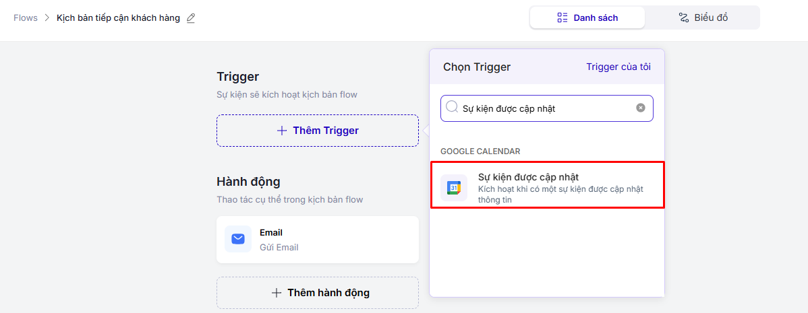The width and height of the screenshot is (808, 313).
Task: Click the list icon on Danh sách tab
Action: coord(562,18)
